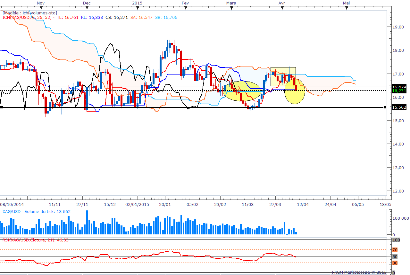Click the RSI 30 oversold level tag
This screenshot has width=410, height=275.
[x=395, y=263]
